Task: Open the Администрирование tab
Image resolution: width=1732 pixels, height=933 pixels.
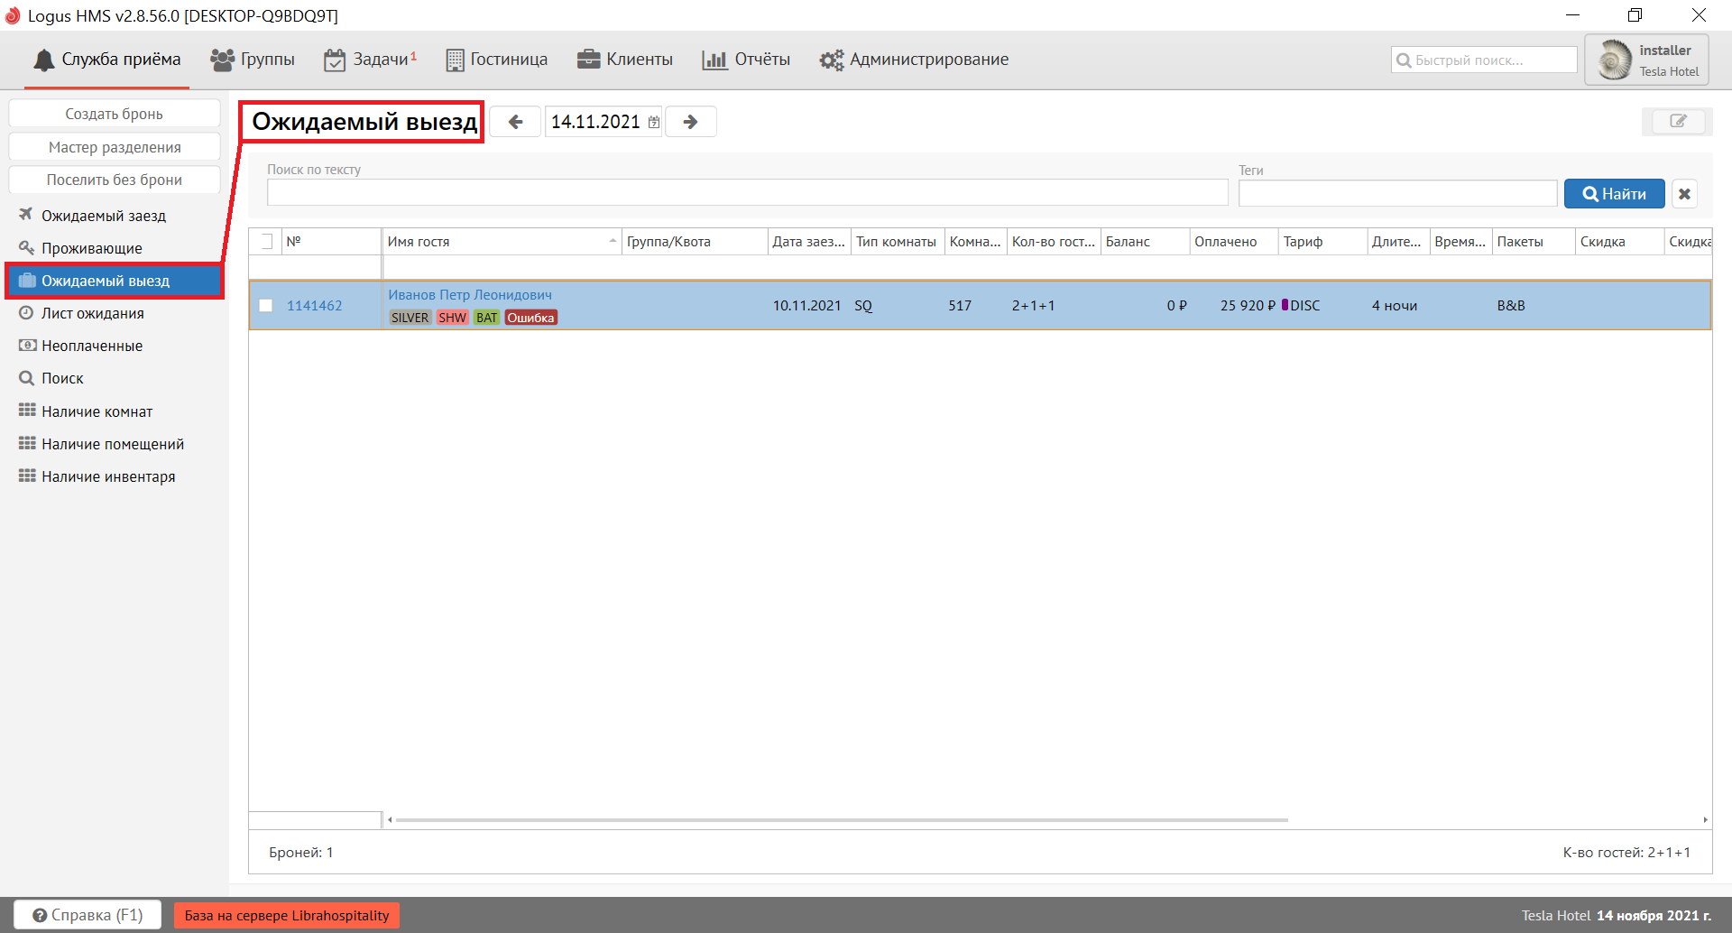Action: tap(914, 60)
